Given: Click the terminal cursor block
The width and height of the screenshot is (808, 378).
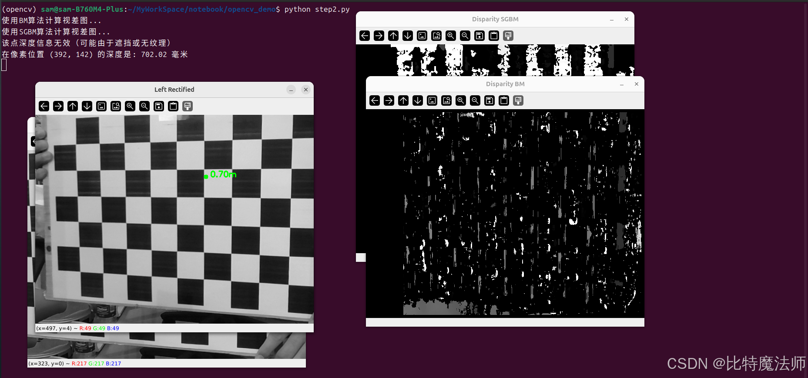Looking at the screenshot, I should (x=4, y=65).
